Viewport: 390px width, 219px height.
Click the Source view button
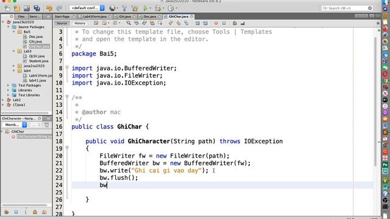62,23
